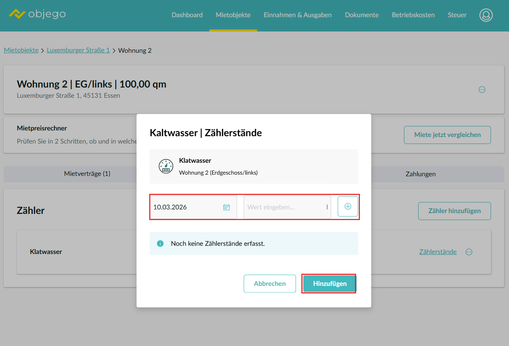Click the info icon in notice banner

160,244
